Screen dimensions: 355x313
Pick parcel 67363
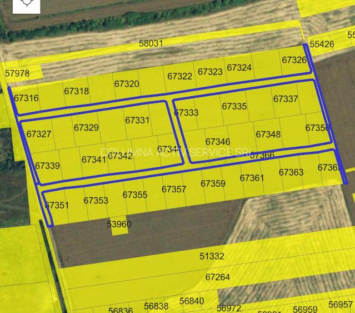[x=291, y=172]
